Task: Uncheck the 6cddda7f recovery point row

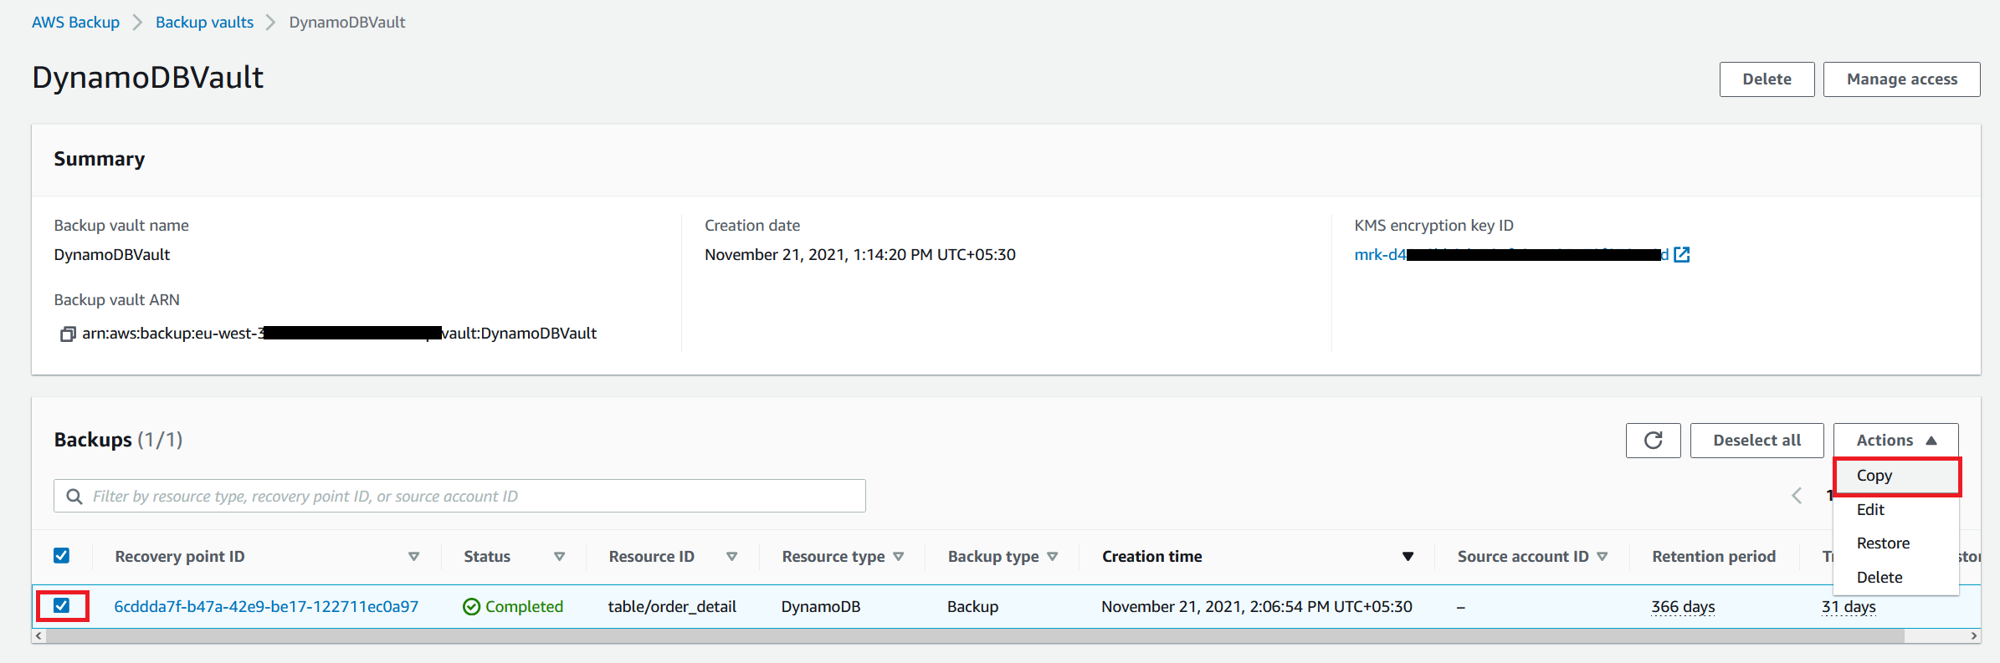Action: [x=61, y=605]
